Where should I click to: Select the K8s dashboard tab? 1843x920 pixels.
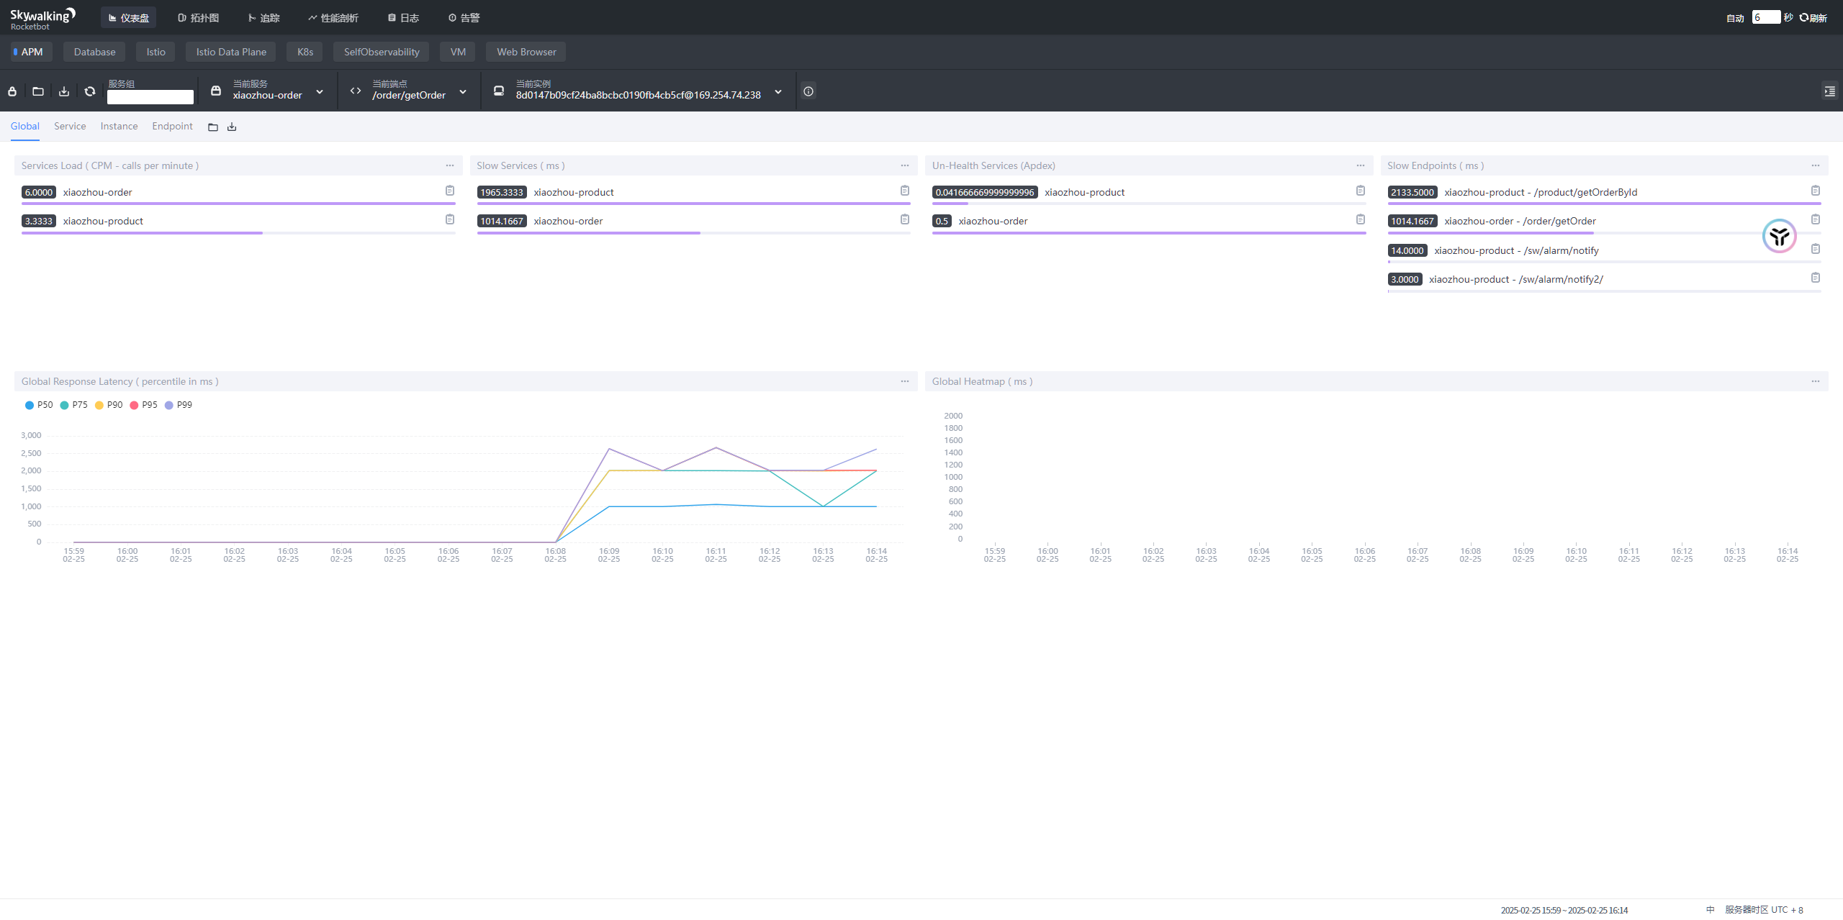tap(305, 52)
